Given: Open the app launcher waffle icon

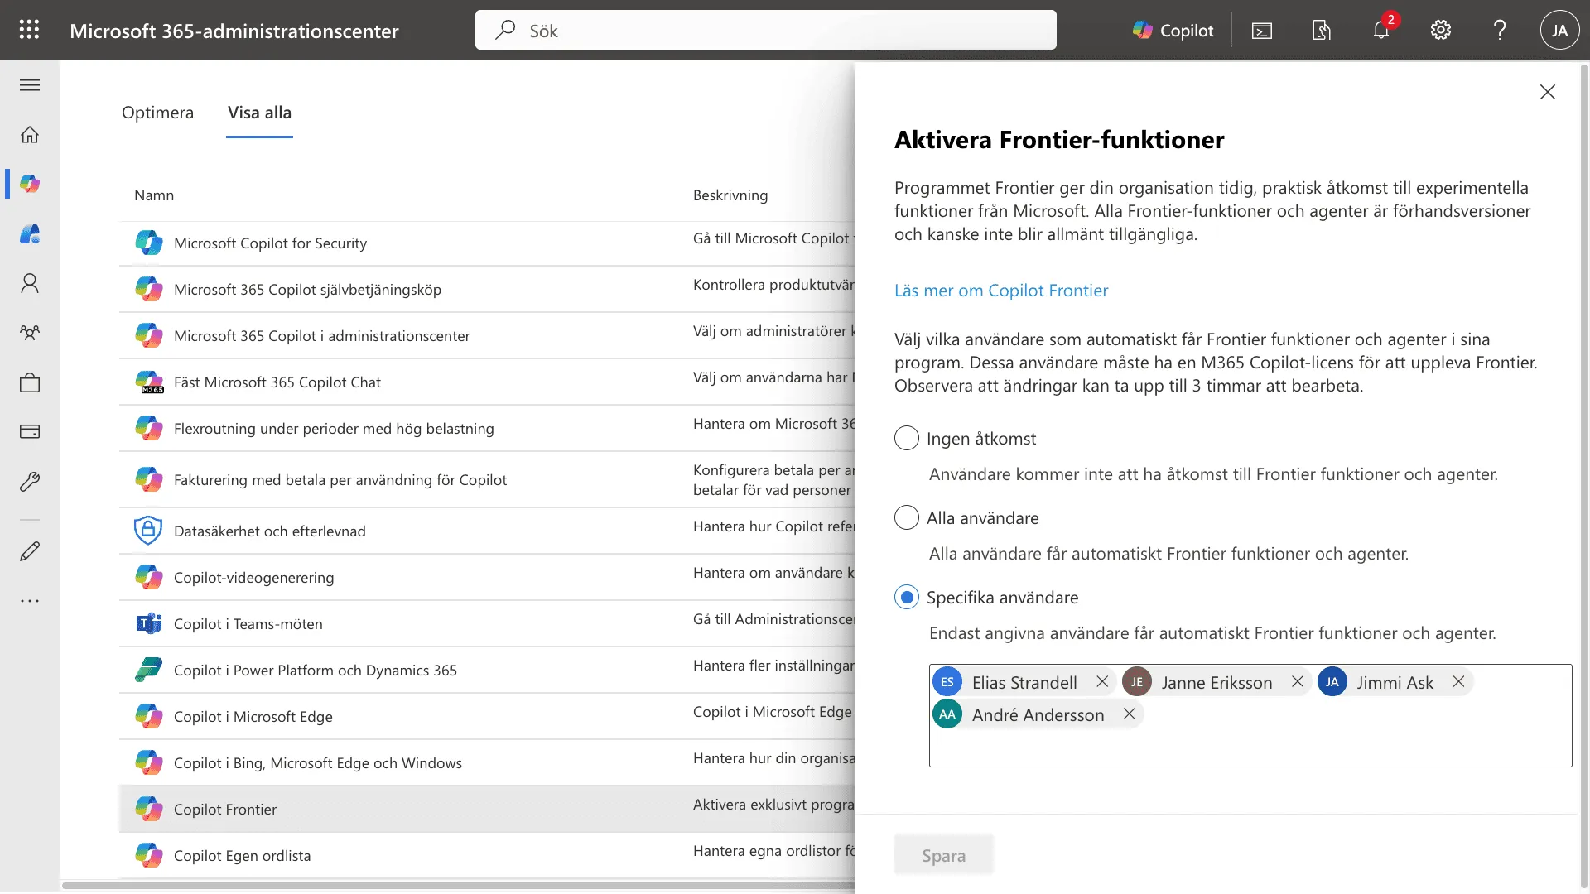Looking at the screenshot, I should [30, 30].
